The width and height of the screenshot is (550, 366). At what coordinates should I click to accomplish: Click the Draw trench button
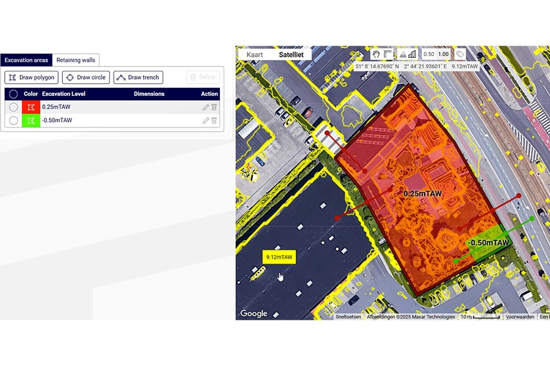(138, 77)
